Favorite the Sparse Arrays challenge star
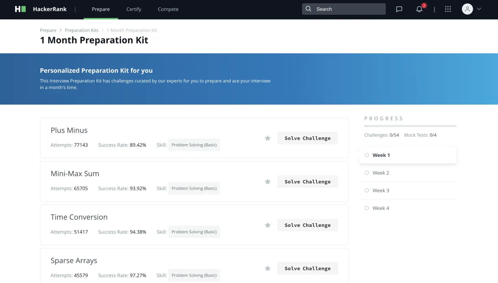Viewport: 498px width, 283px height. click(x=267, y=268)
